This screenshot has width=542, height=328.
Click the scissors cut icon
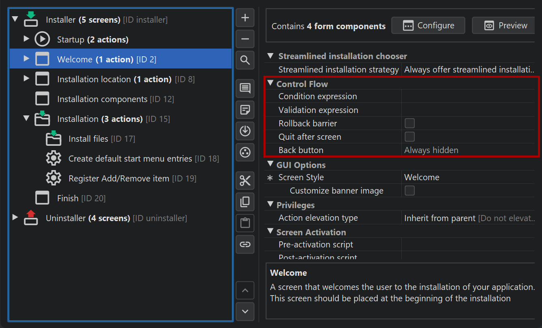pyautogui.click(x=245, y=180)
